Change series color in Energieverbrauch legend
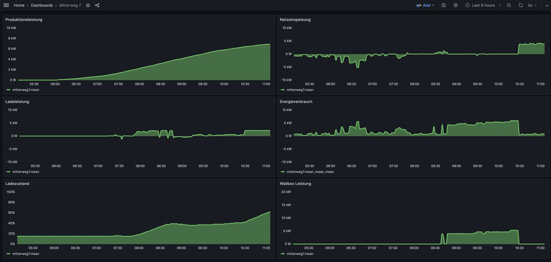The image size is (551, 262). [283, 172]
